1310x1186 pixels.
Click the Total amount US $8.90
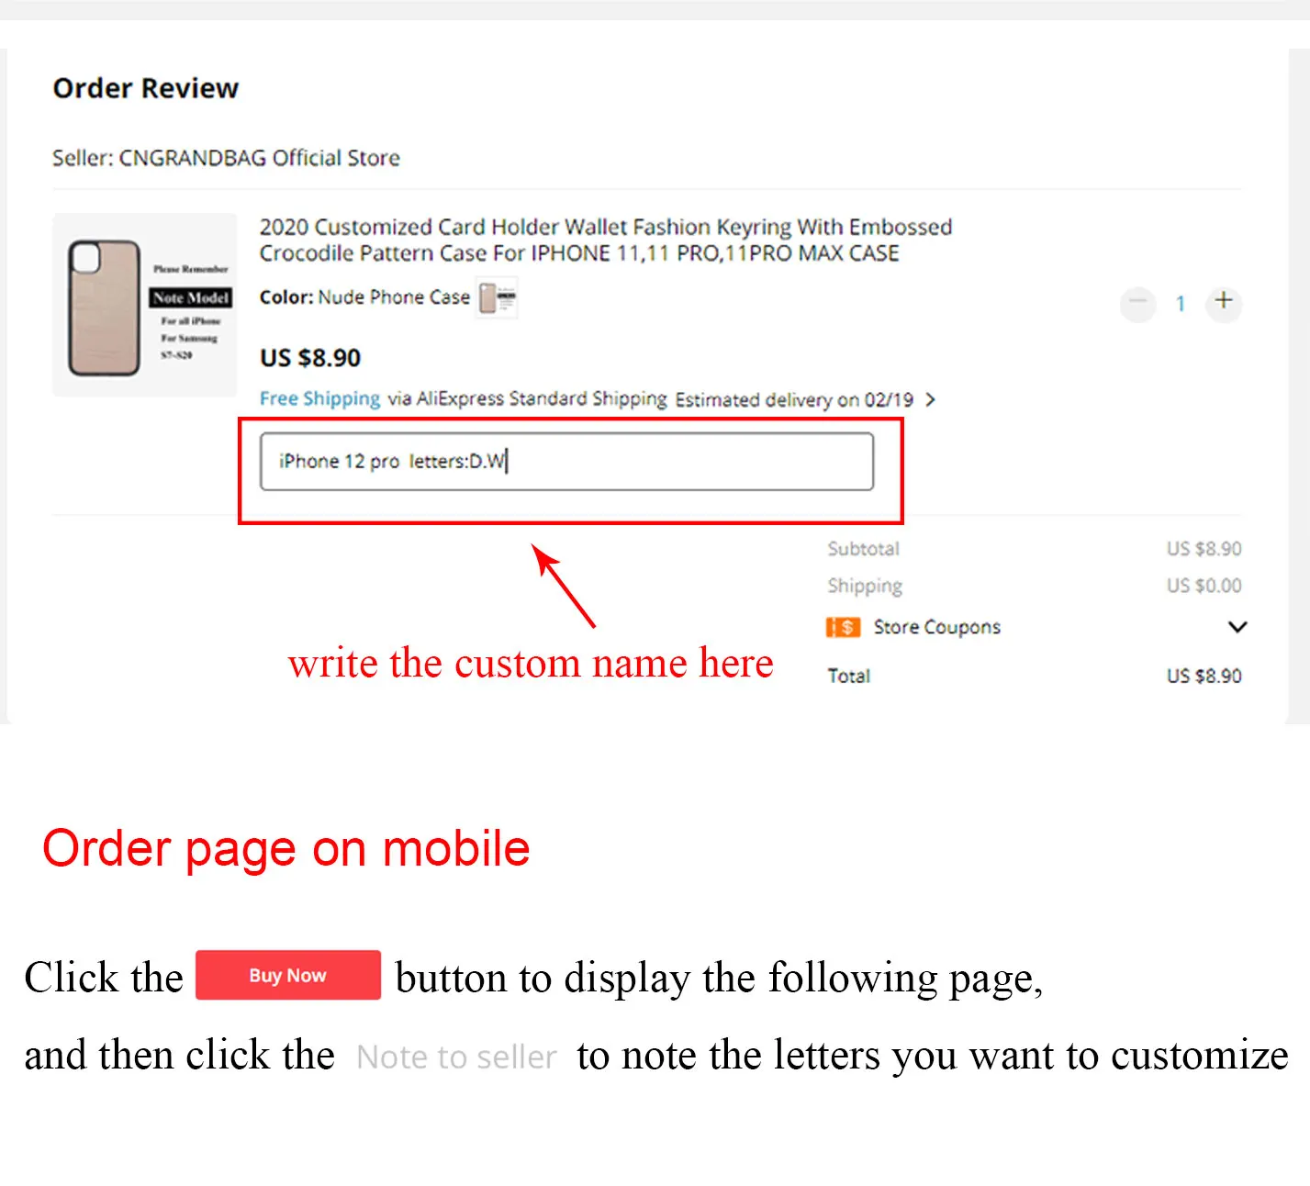1204,676
